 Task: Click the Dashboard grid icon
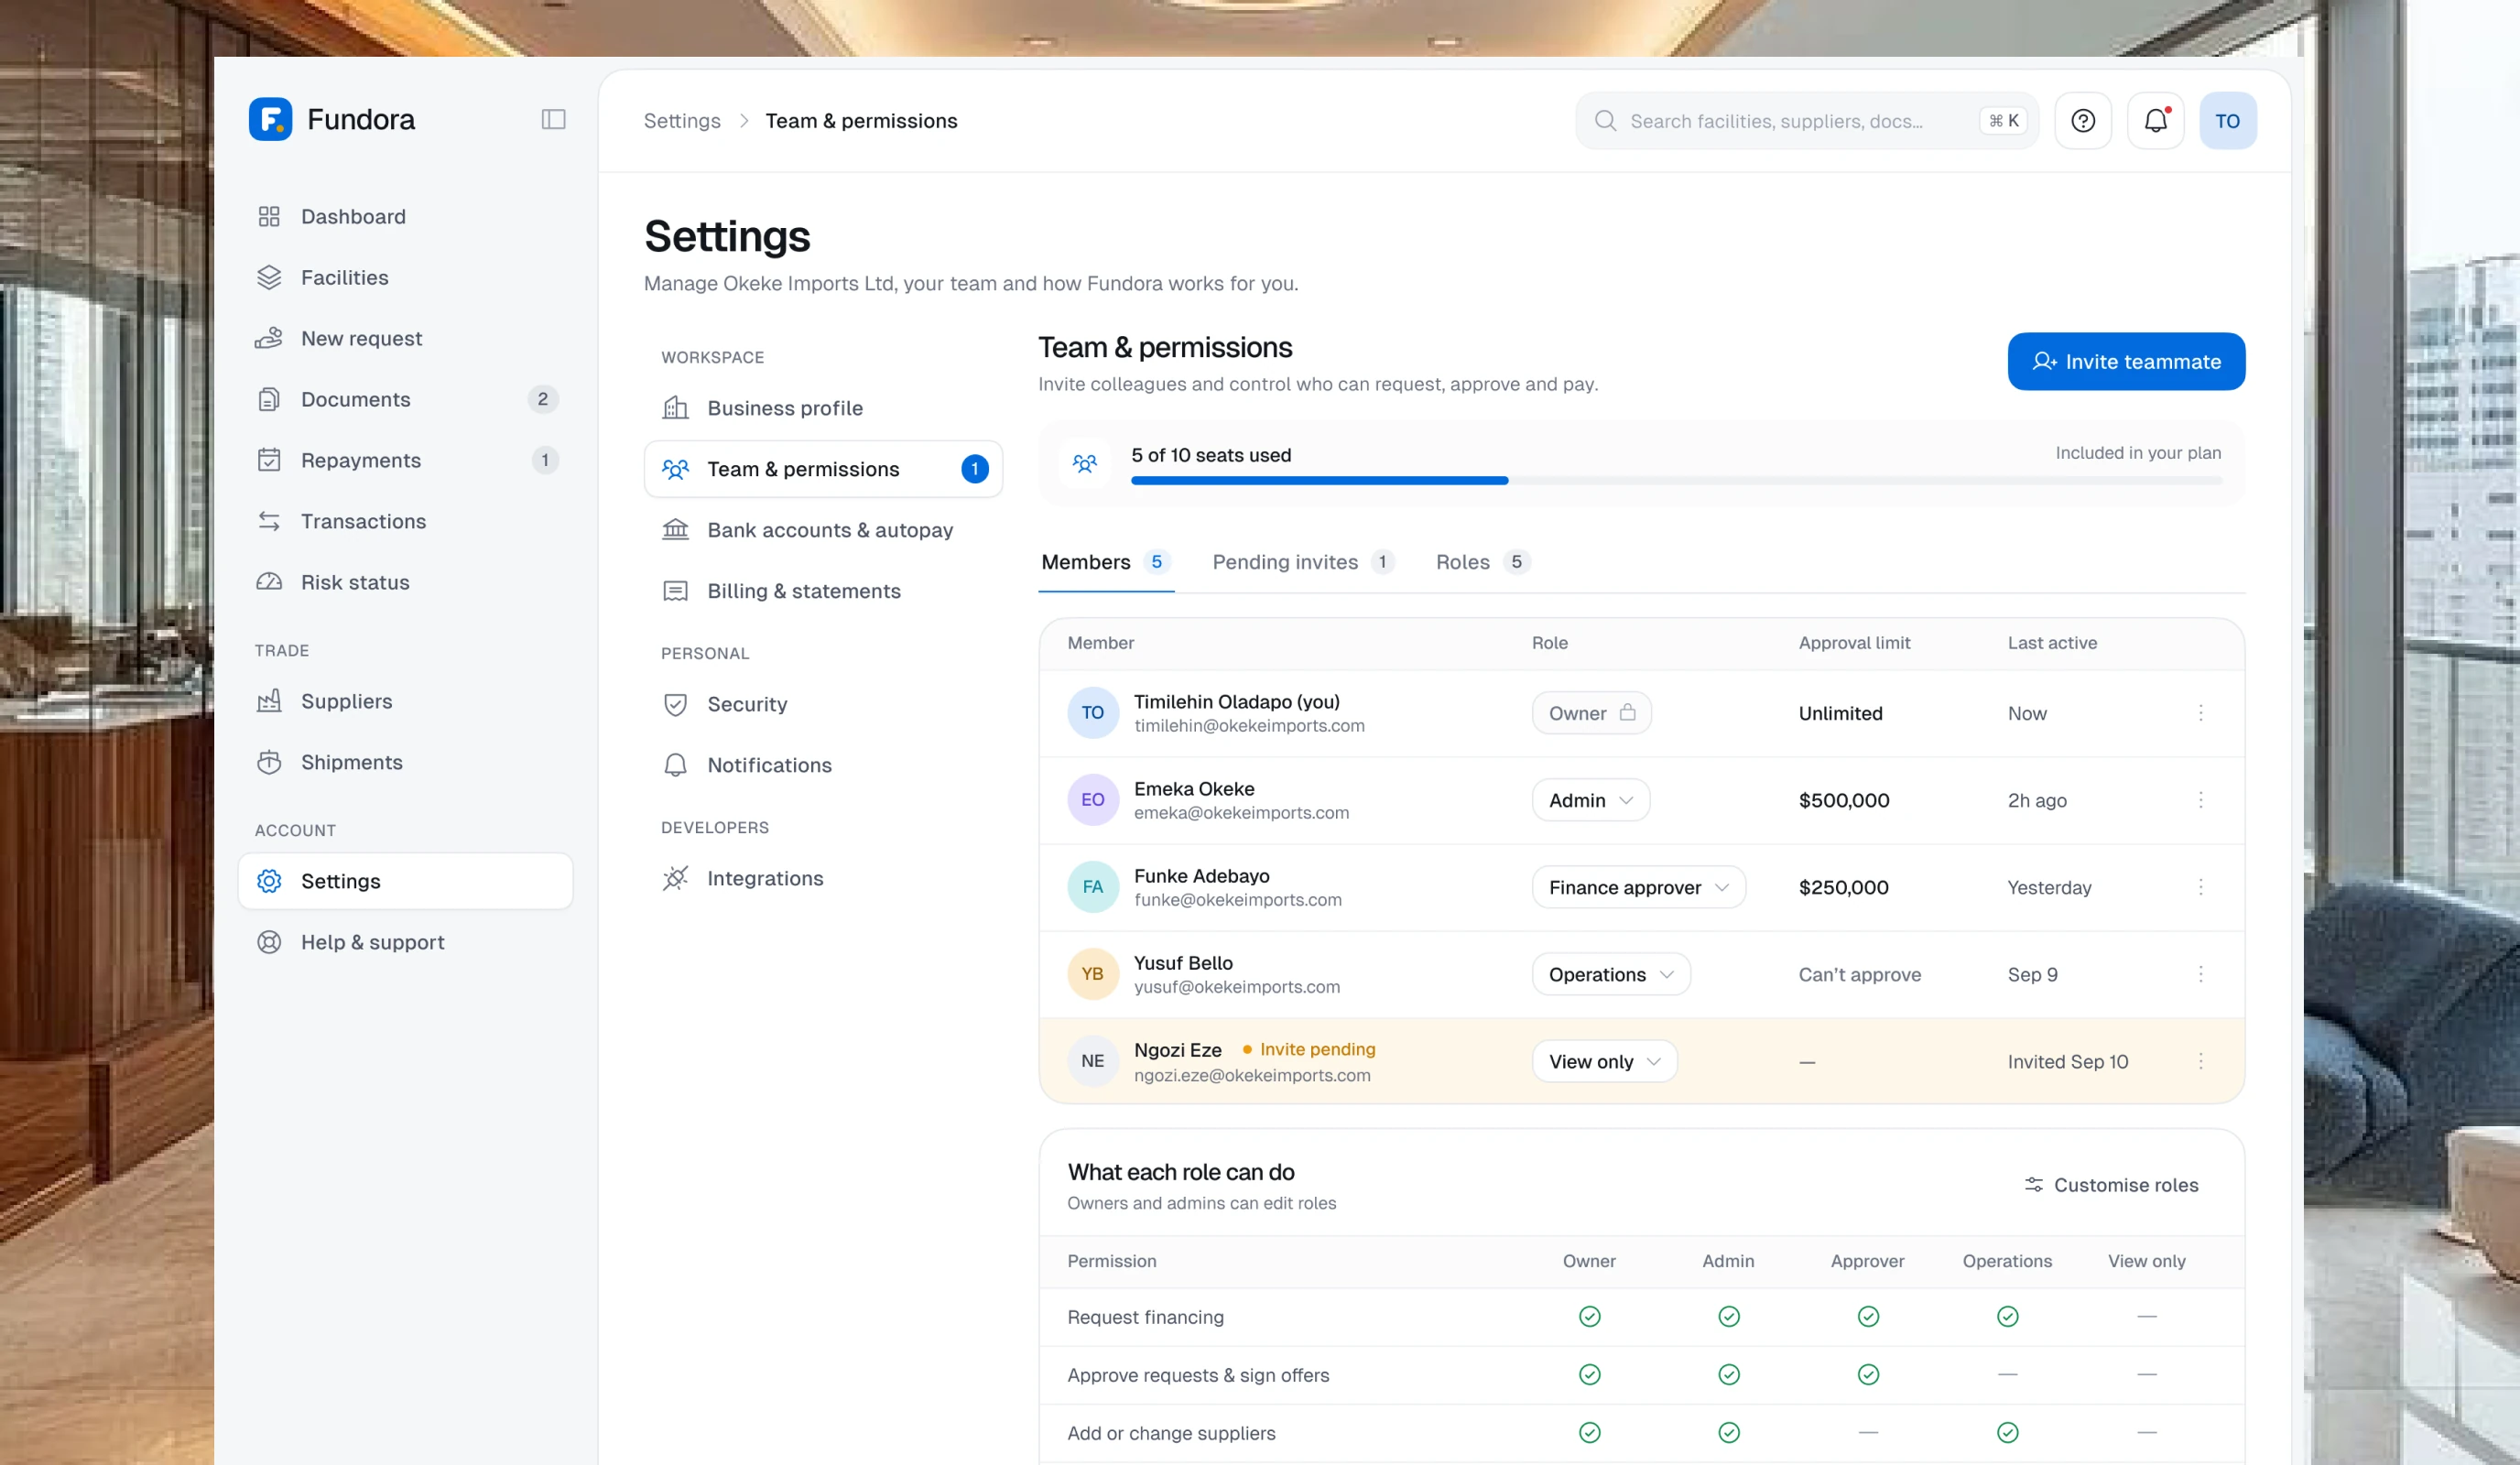[269, 216]
